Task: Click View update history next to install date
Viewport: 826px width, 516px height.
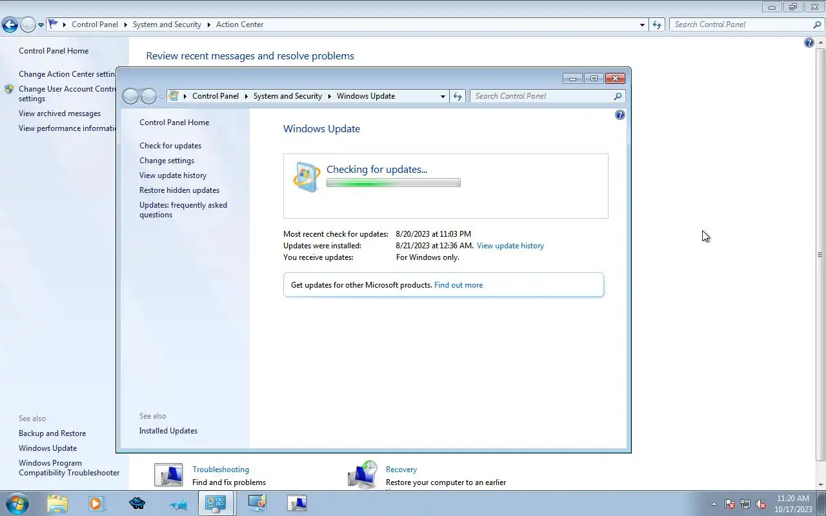Action: pyautogui.click(x=510, y=246)
